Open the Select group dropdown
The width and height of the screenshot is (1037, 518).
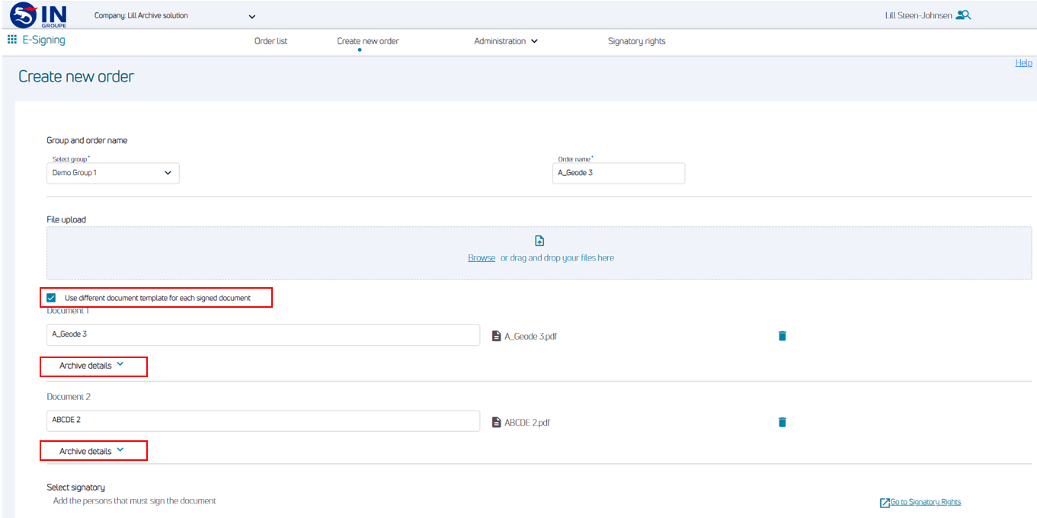[x=113, y=173]
